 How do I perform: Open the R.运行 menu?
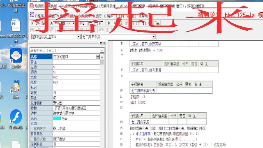[x=97, y=16]
